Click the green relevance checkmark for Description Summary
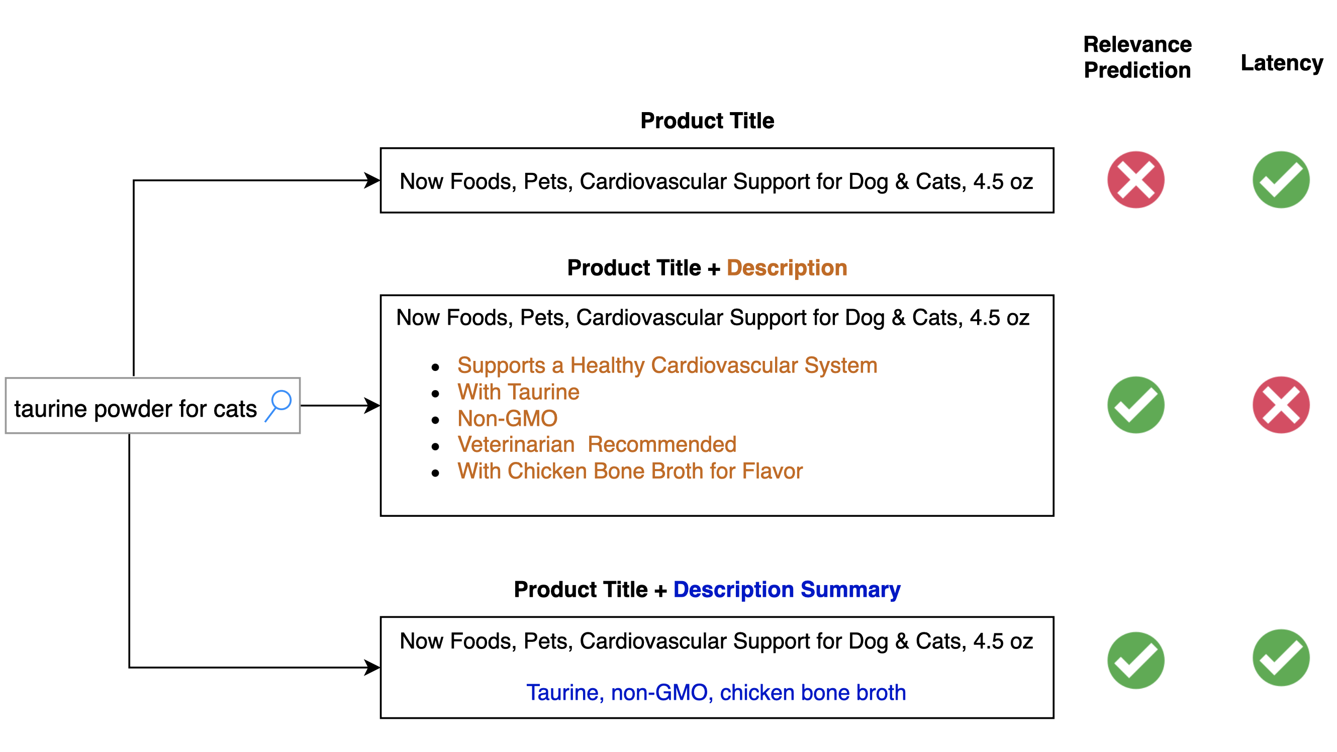 click(x=1135, y=660)
